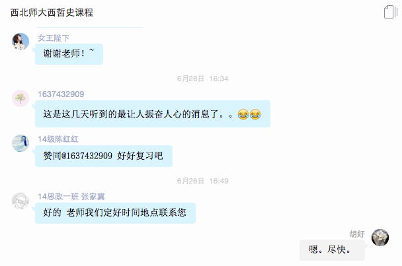Click the sender name 胡好
This screenshot has width=402, height=266.
357,234
